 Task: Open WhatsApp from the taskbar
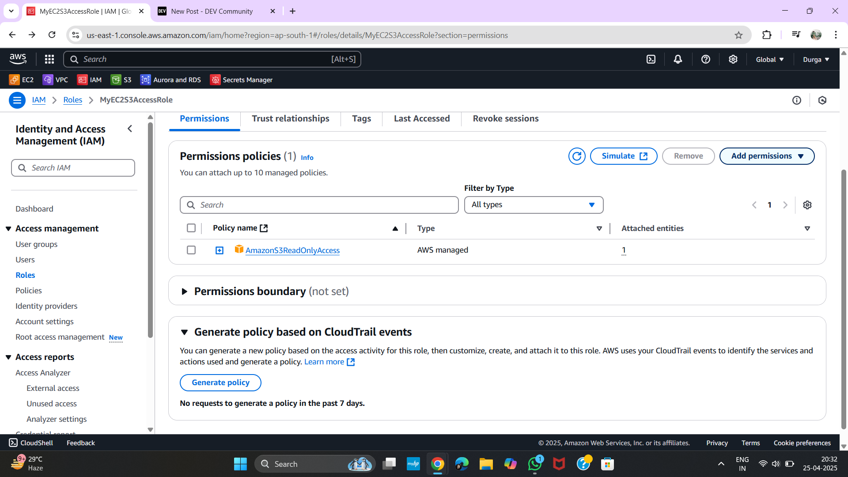pyautogui.click(x=535, y=464)
